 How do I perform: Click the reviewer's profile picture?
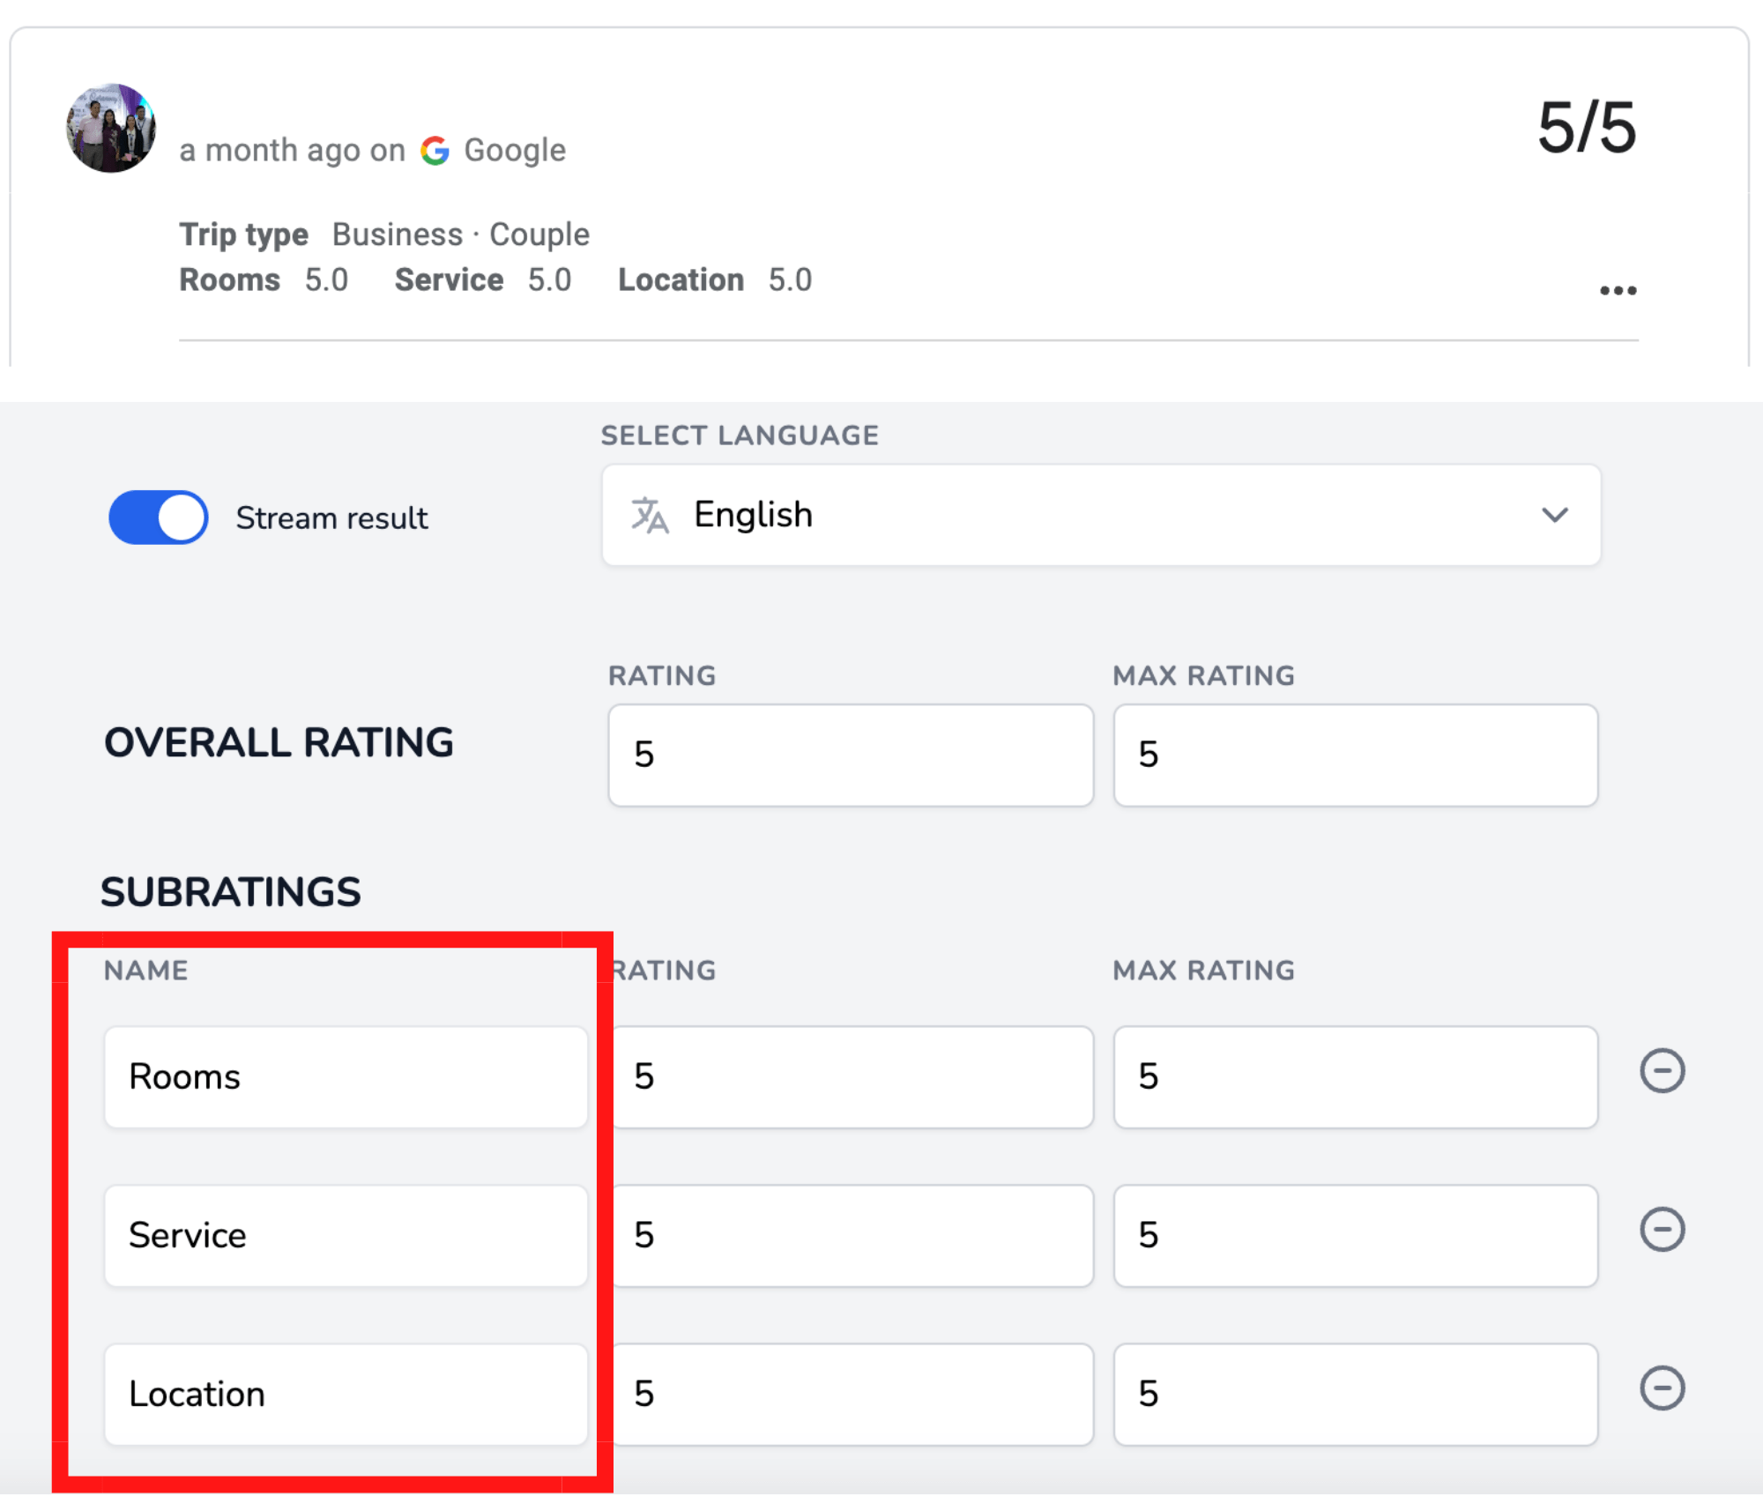[x=111, y=129]
